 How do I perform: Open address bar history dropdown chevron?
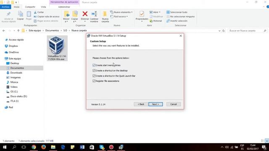pyautogui.click(x=219, y=31)
